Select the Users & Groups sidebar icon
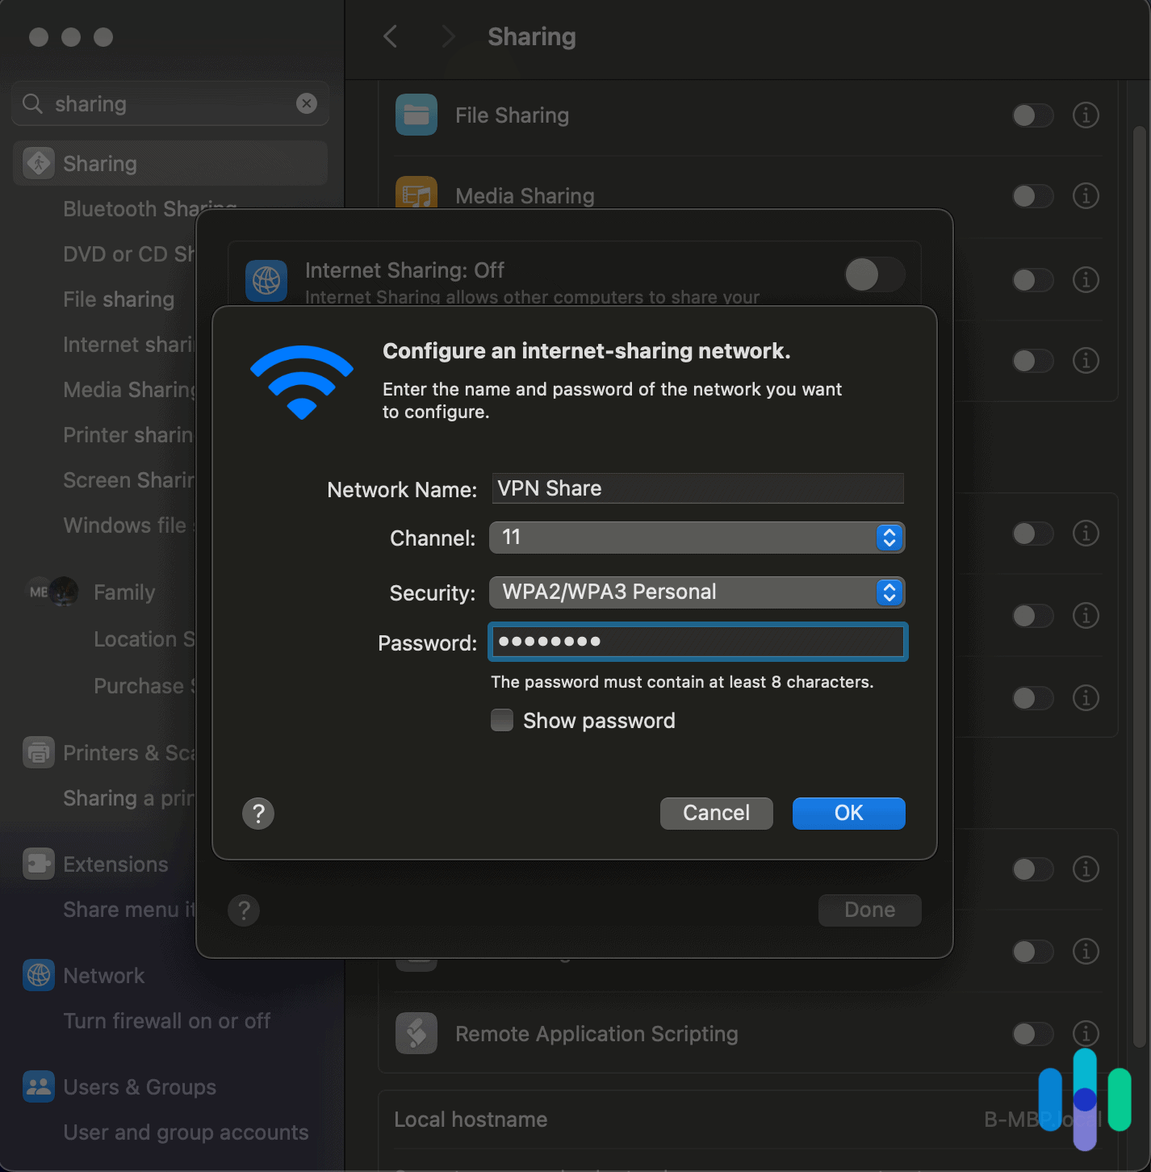The width and height of the screenshot is (1151, 1172). click(x=37, y=1086)
